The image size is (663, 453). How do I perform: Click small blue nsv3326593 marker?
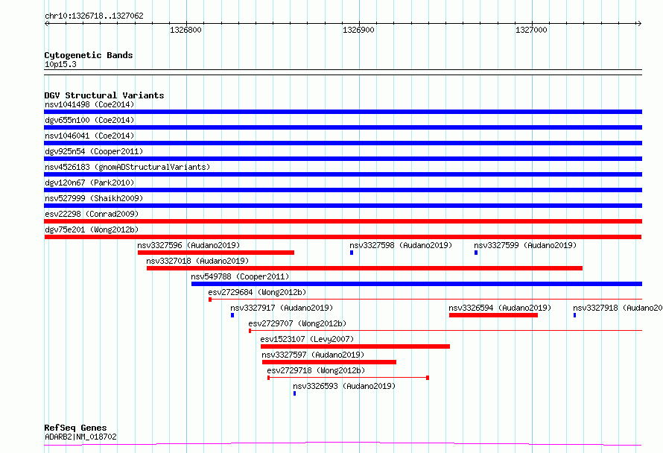(295, 393)
